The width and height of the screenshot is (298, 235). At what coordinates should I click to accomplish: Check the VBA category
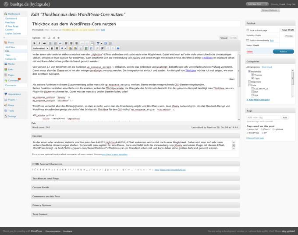pos(252,95)
